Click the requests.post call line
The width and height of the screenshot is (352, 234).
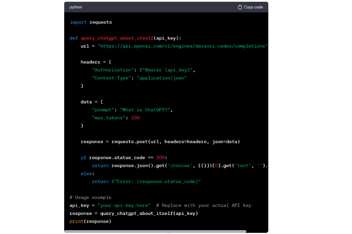pos(160,142)
